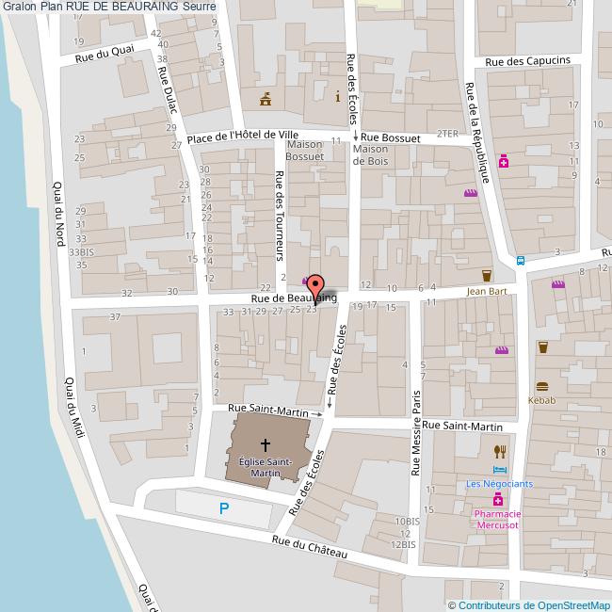Click the Kebab fast food burger icon
612x612 pixels.
tap(542, 386)
